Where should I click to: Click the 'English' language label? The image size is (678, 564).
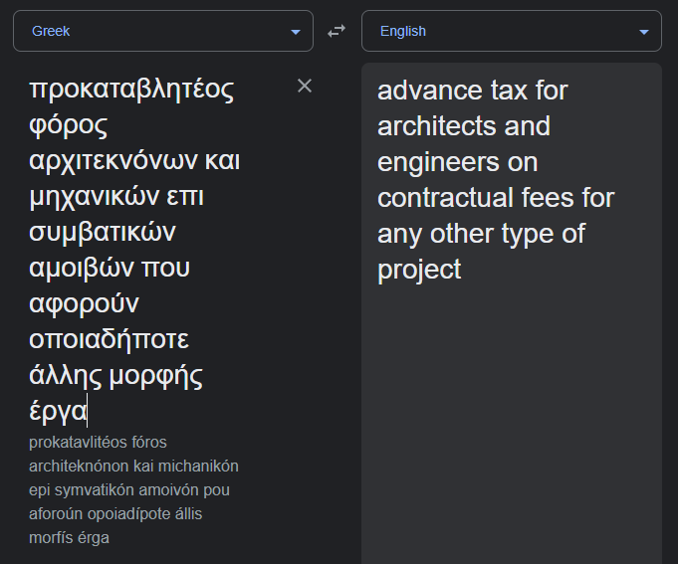tap(403, 31)
